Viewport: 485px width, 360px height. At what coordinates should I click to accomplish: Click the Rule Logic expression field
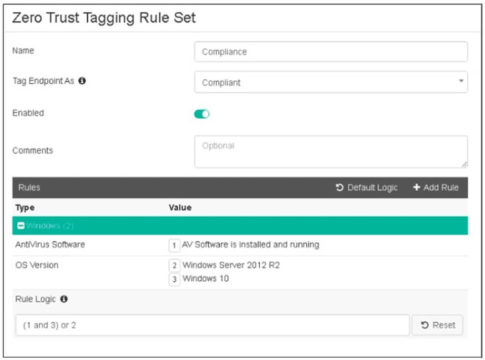[212, 325]
